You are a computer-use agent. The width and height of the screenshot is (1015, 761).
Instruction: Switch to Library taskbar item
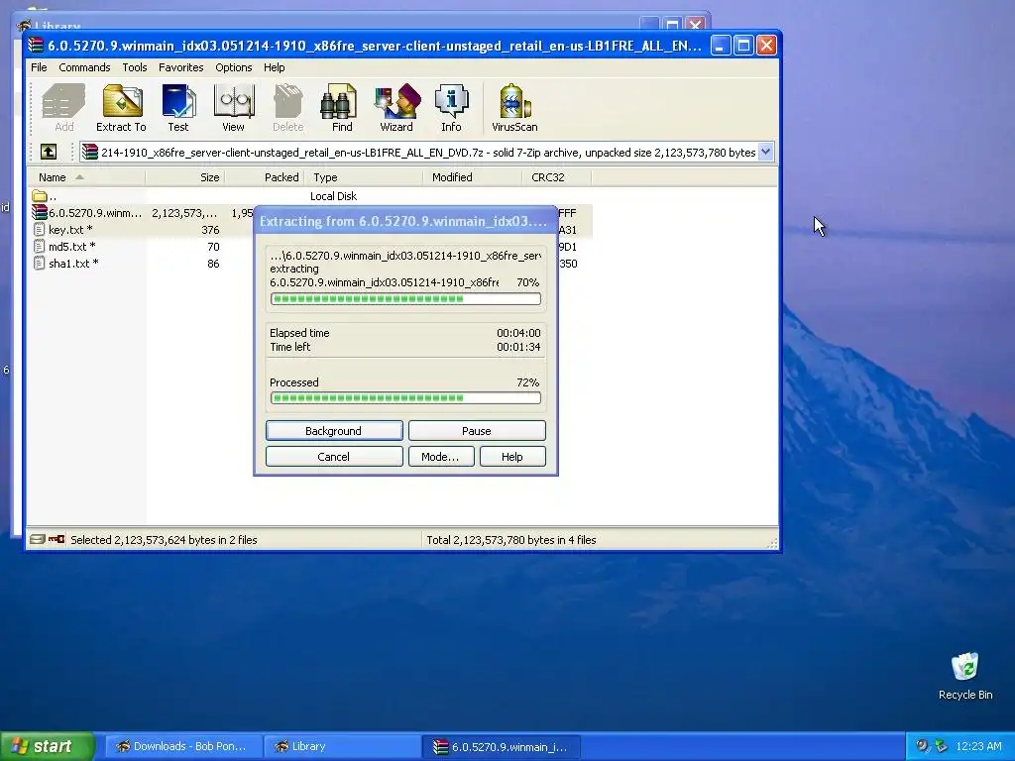pyautogui.click(x=342, y=747)
